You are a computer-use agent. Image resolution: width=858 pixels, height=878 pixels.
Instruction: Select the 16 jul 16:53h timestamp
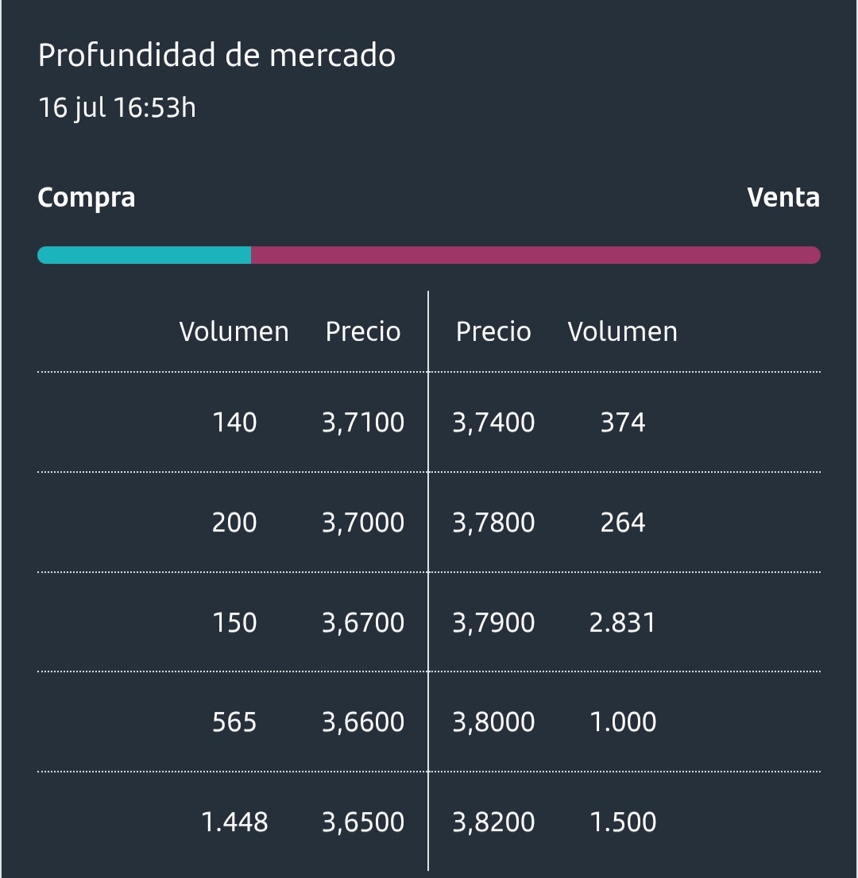pyautogui.click(x=117, y=107)
